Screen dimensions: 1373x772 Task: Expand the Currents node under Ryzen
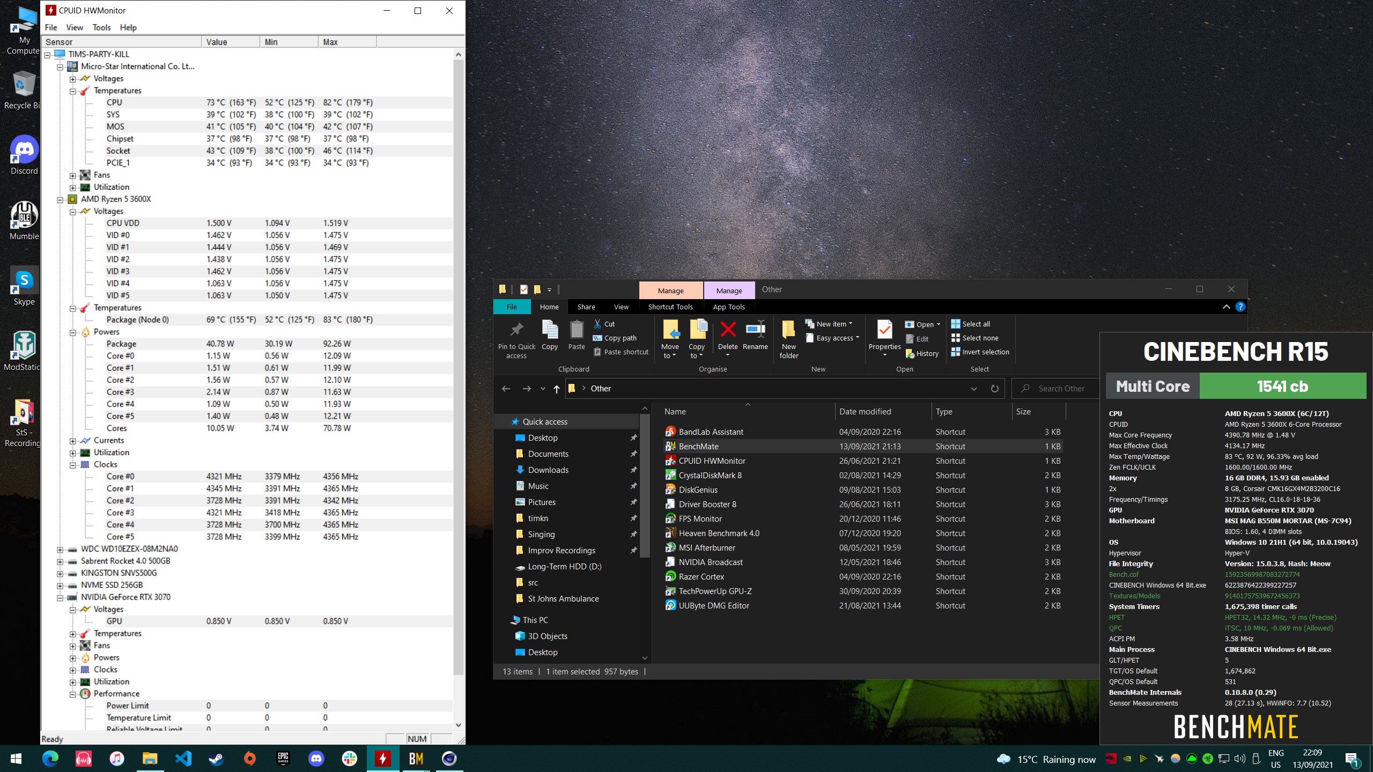(x=73, y=441)
